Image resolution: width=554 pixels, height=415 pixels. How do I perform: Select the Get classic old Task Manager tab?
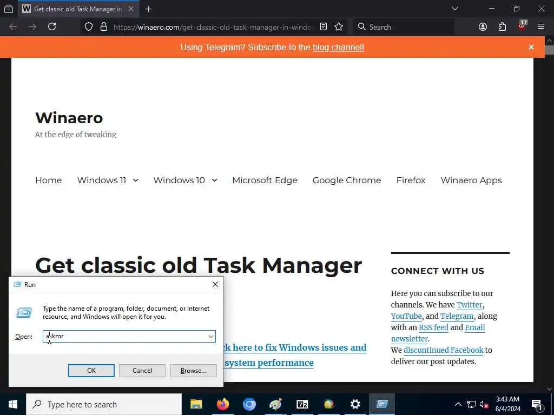click(x=79, y=9)
